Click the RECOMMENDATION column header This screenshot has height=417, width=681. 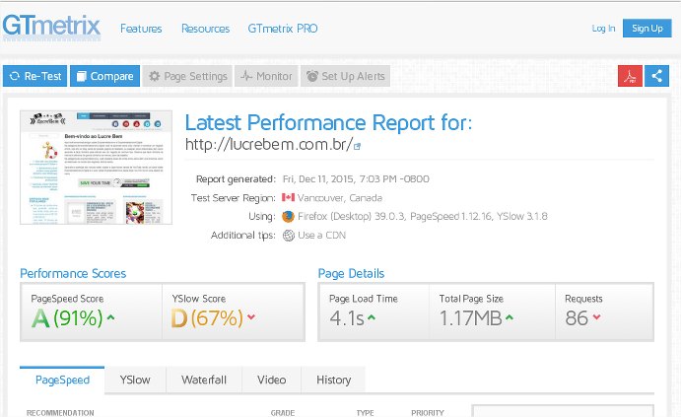(60, 413)
